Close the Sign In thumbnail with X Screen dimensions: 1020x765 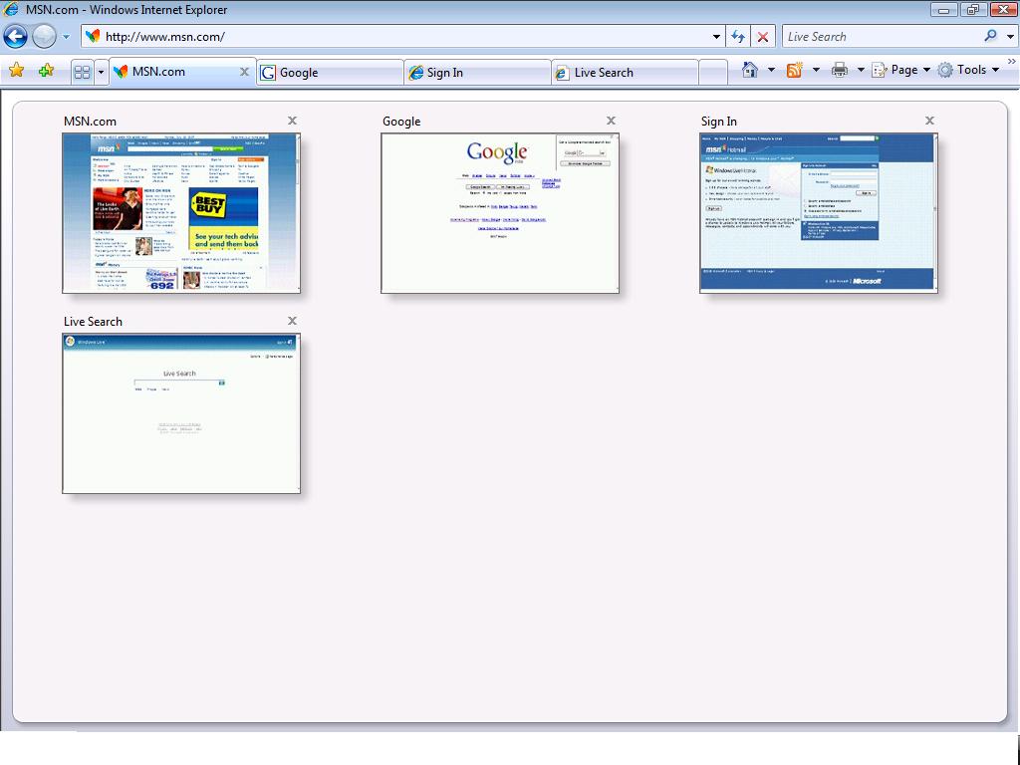[x=929, y=121]
